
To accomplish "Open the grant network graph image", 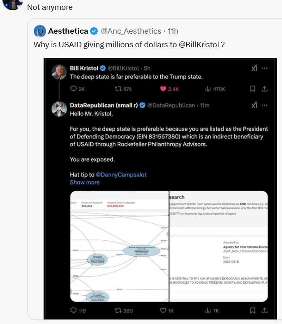I will point(119,246).
